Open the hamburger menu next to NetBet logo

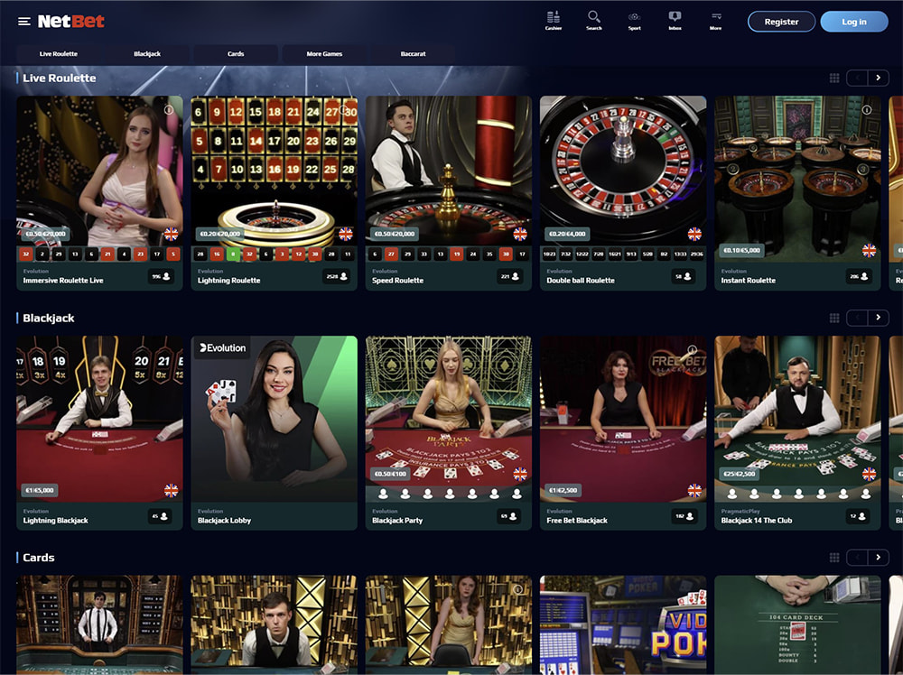point(24,22)
